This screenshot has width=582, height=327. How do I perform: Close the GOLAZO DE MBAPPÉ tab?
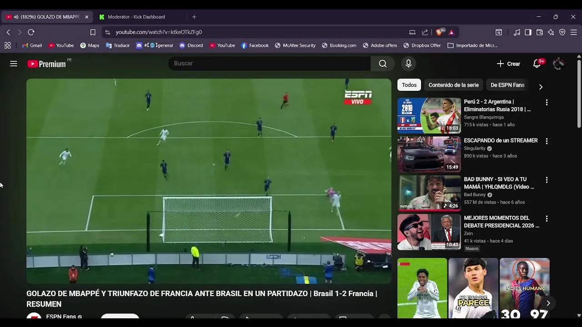point(86,17)
